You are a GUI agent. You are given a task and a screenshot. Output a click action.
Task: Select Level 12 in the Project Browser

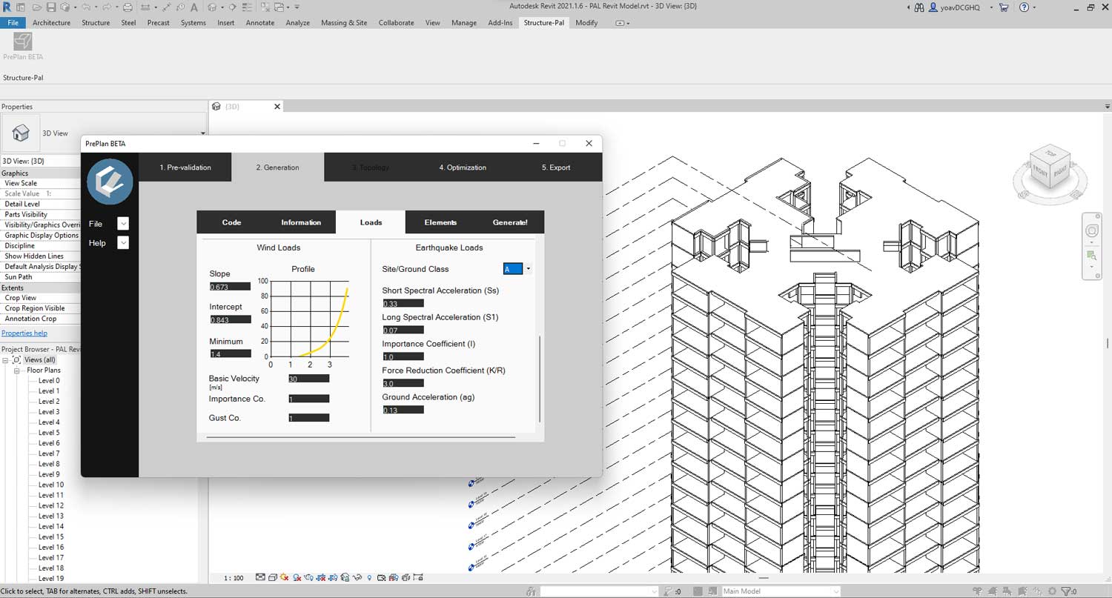[x=51, y=505]
